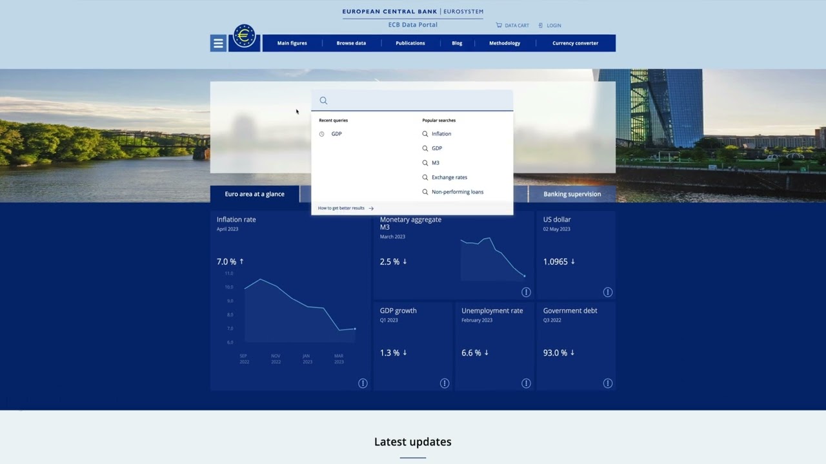Switch to the Banking supervision tab
This screenshot has width=826, height=464.
[x=572, y=194]
